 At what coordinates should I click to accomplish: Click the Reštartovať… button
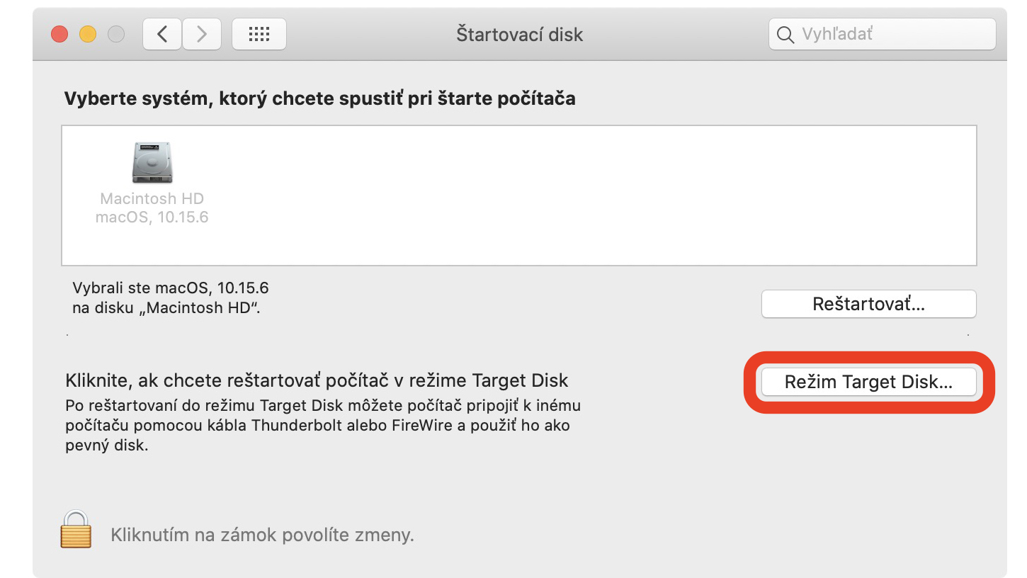tap(869, 305)
